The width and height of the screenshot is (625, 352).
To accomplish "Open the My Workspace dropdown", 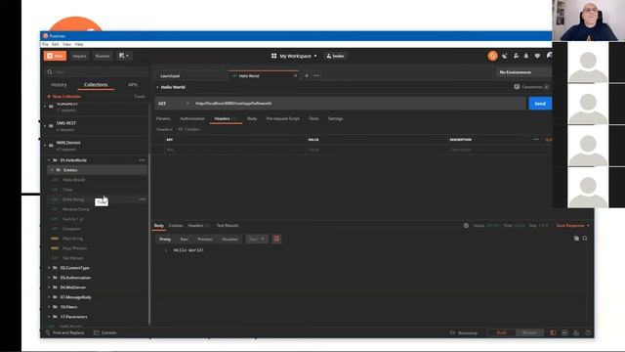I will click(294, 56).
